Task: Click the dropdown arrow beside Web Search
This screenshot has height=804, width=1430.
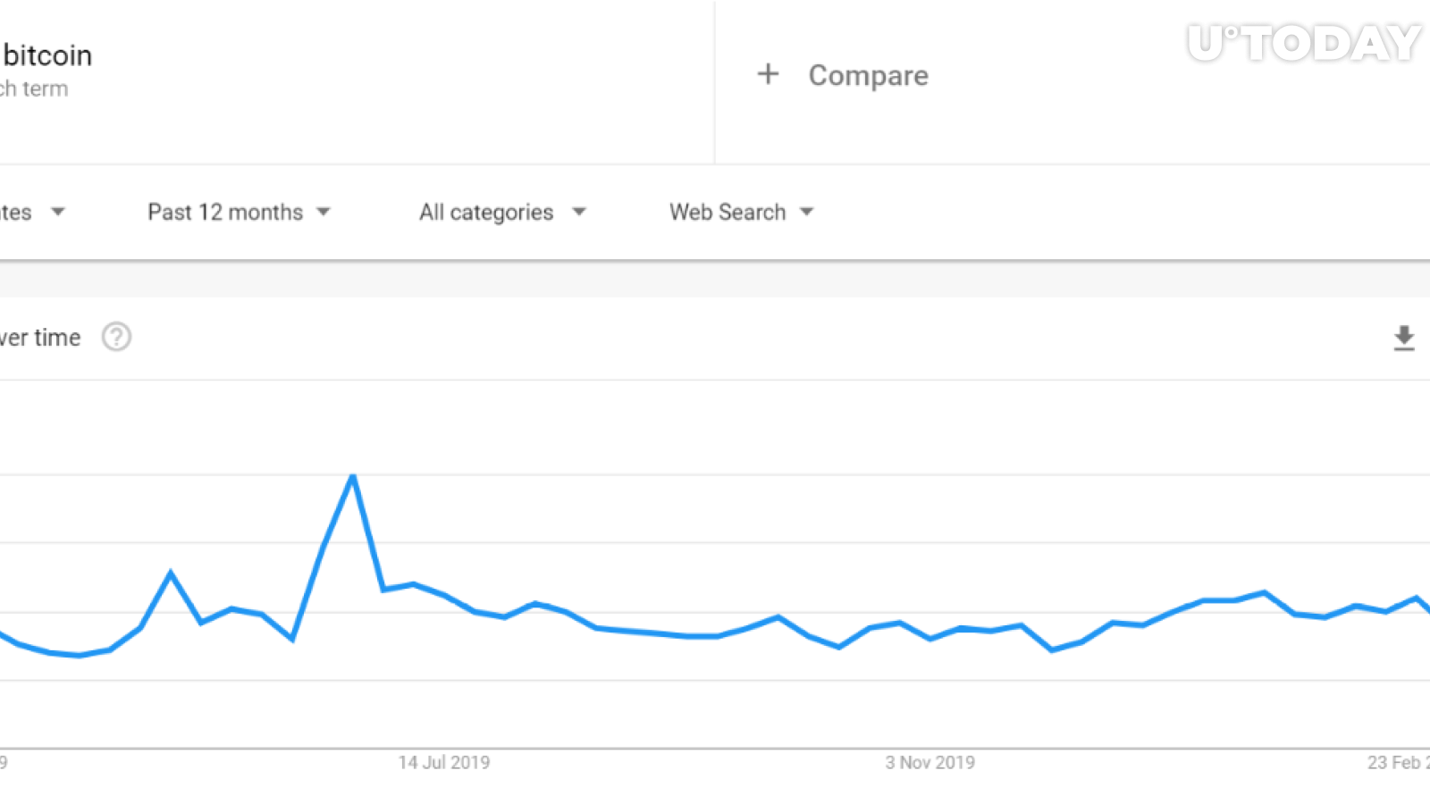Action: tap(806, 213)
